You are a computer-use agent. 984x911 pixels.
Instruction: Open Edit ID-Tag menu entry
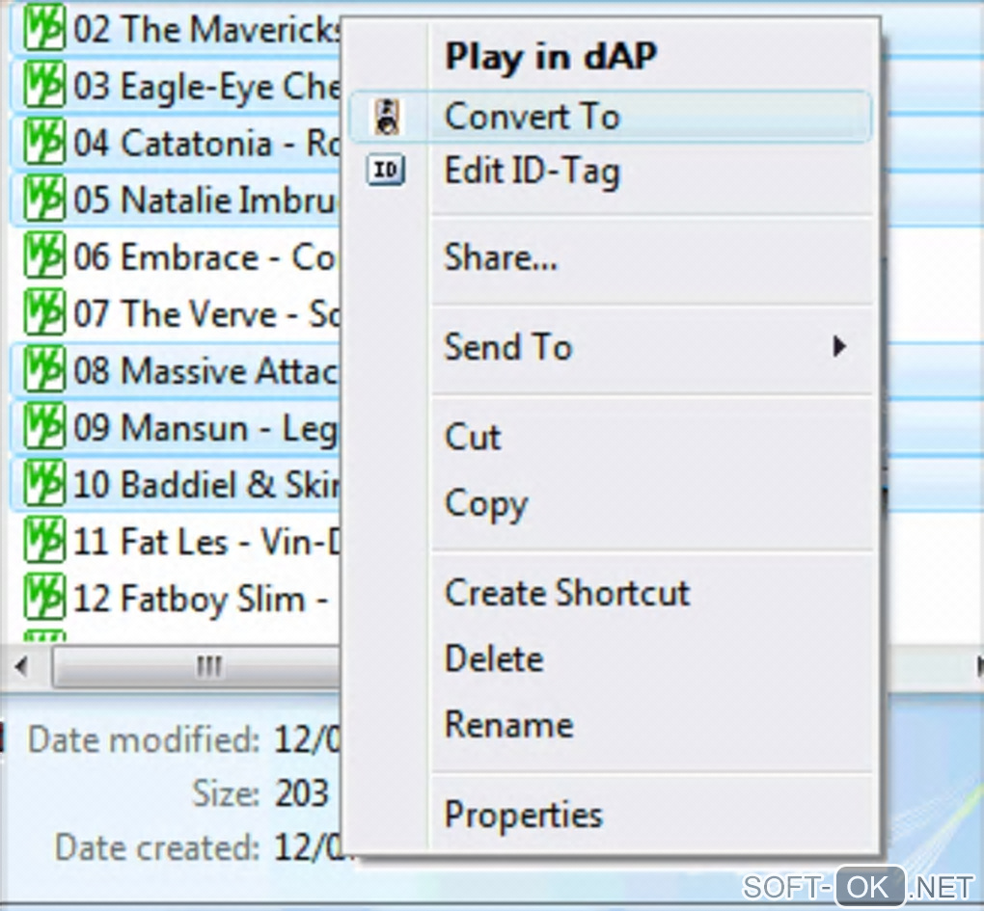pos(610,171)
